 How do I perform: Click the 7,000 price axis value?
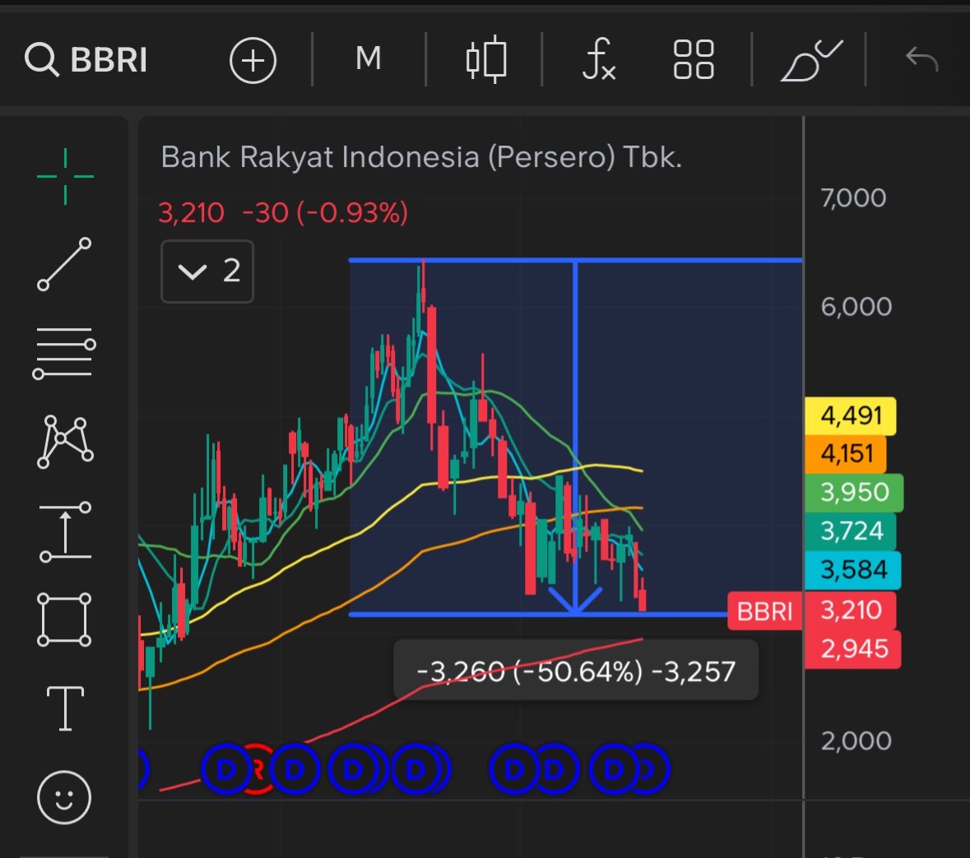[853, 198]
